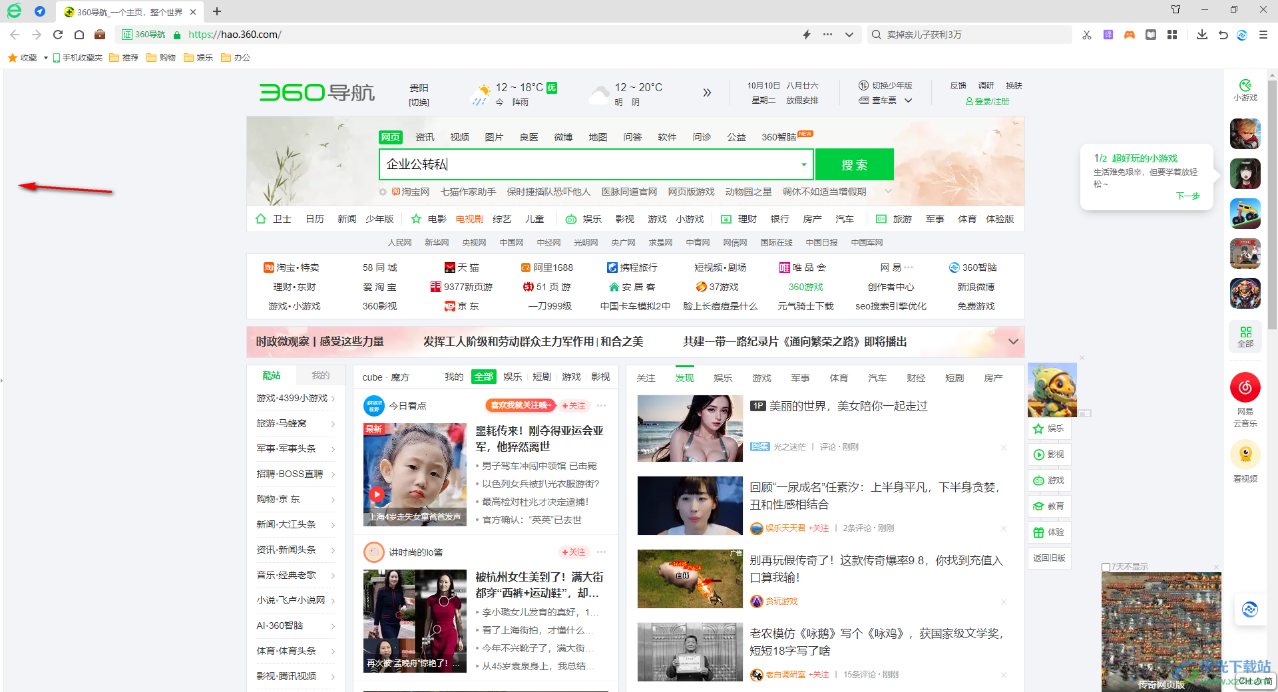Select the 图片 search tab

tap(494, 137)
